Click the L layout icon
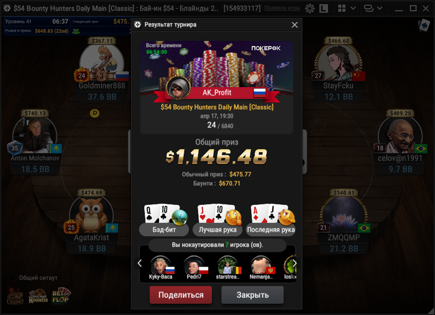The height and width of the screenshot is (315, 435). click(323, 8)
